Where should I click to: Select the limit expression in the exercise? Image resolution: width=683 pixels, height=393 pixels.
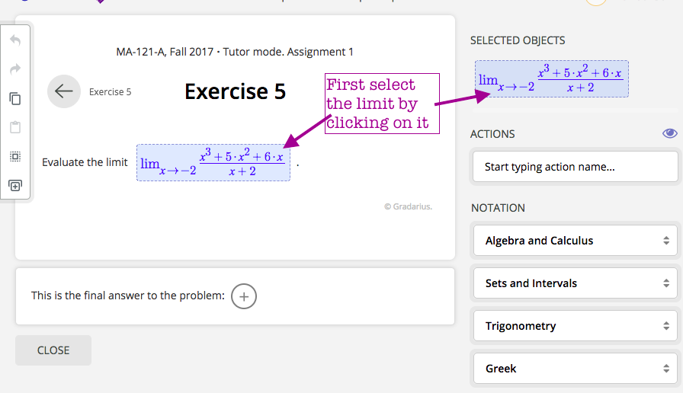[x=213, y=162]
